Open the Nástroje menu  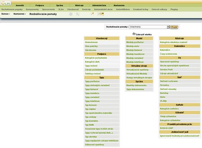tap(79, 5)
